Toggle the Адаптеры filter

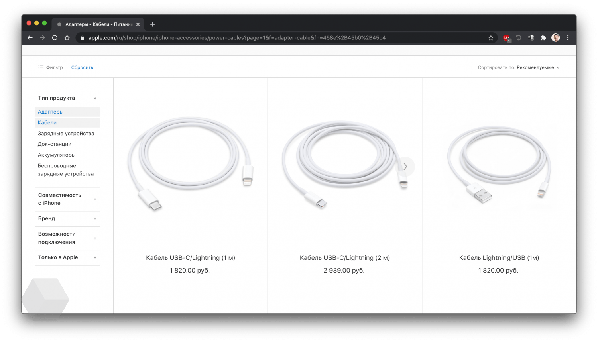[x=67, y=112]
